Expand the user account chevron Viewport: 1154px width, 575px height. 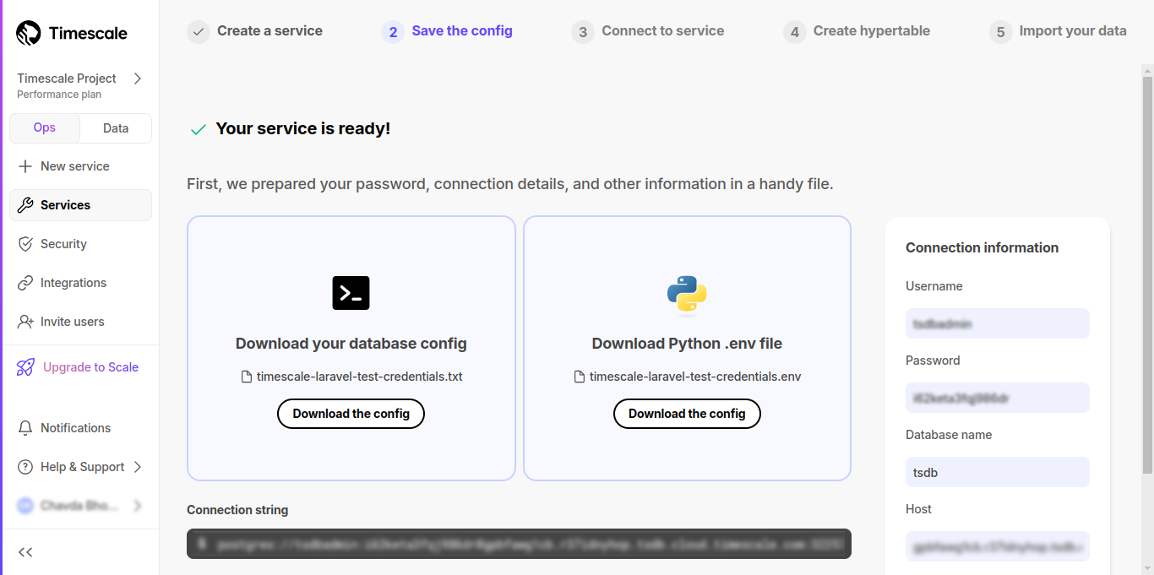click(138, 506)
